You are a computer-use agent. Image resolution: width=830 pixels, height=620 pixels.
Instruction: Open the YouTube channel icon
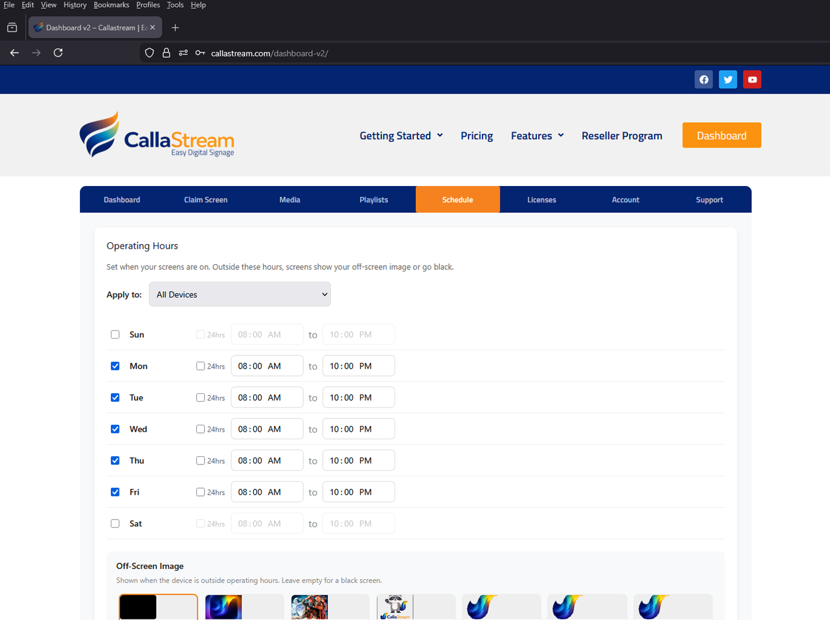point(751,79)
